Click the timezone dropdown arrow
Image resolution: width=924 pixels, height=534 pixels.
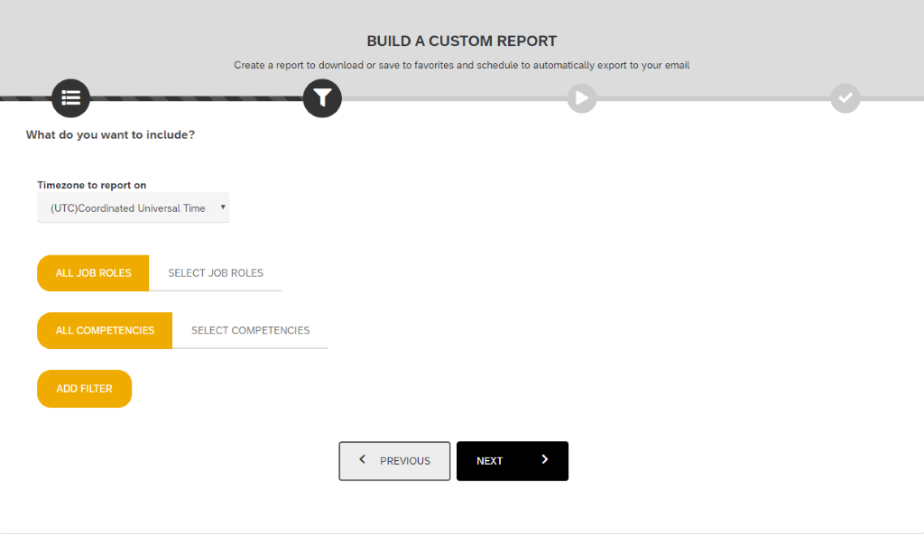pos(223,207)
